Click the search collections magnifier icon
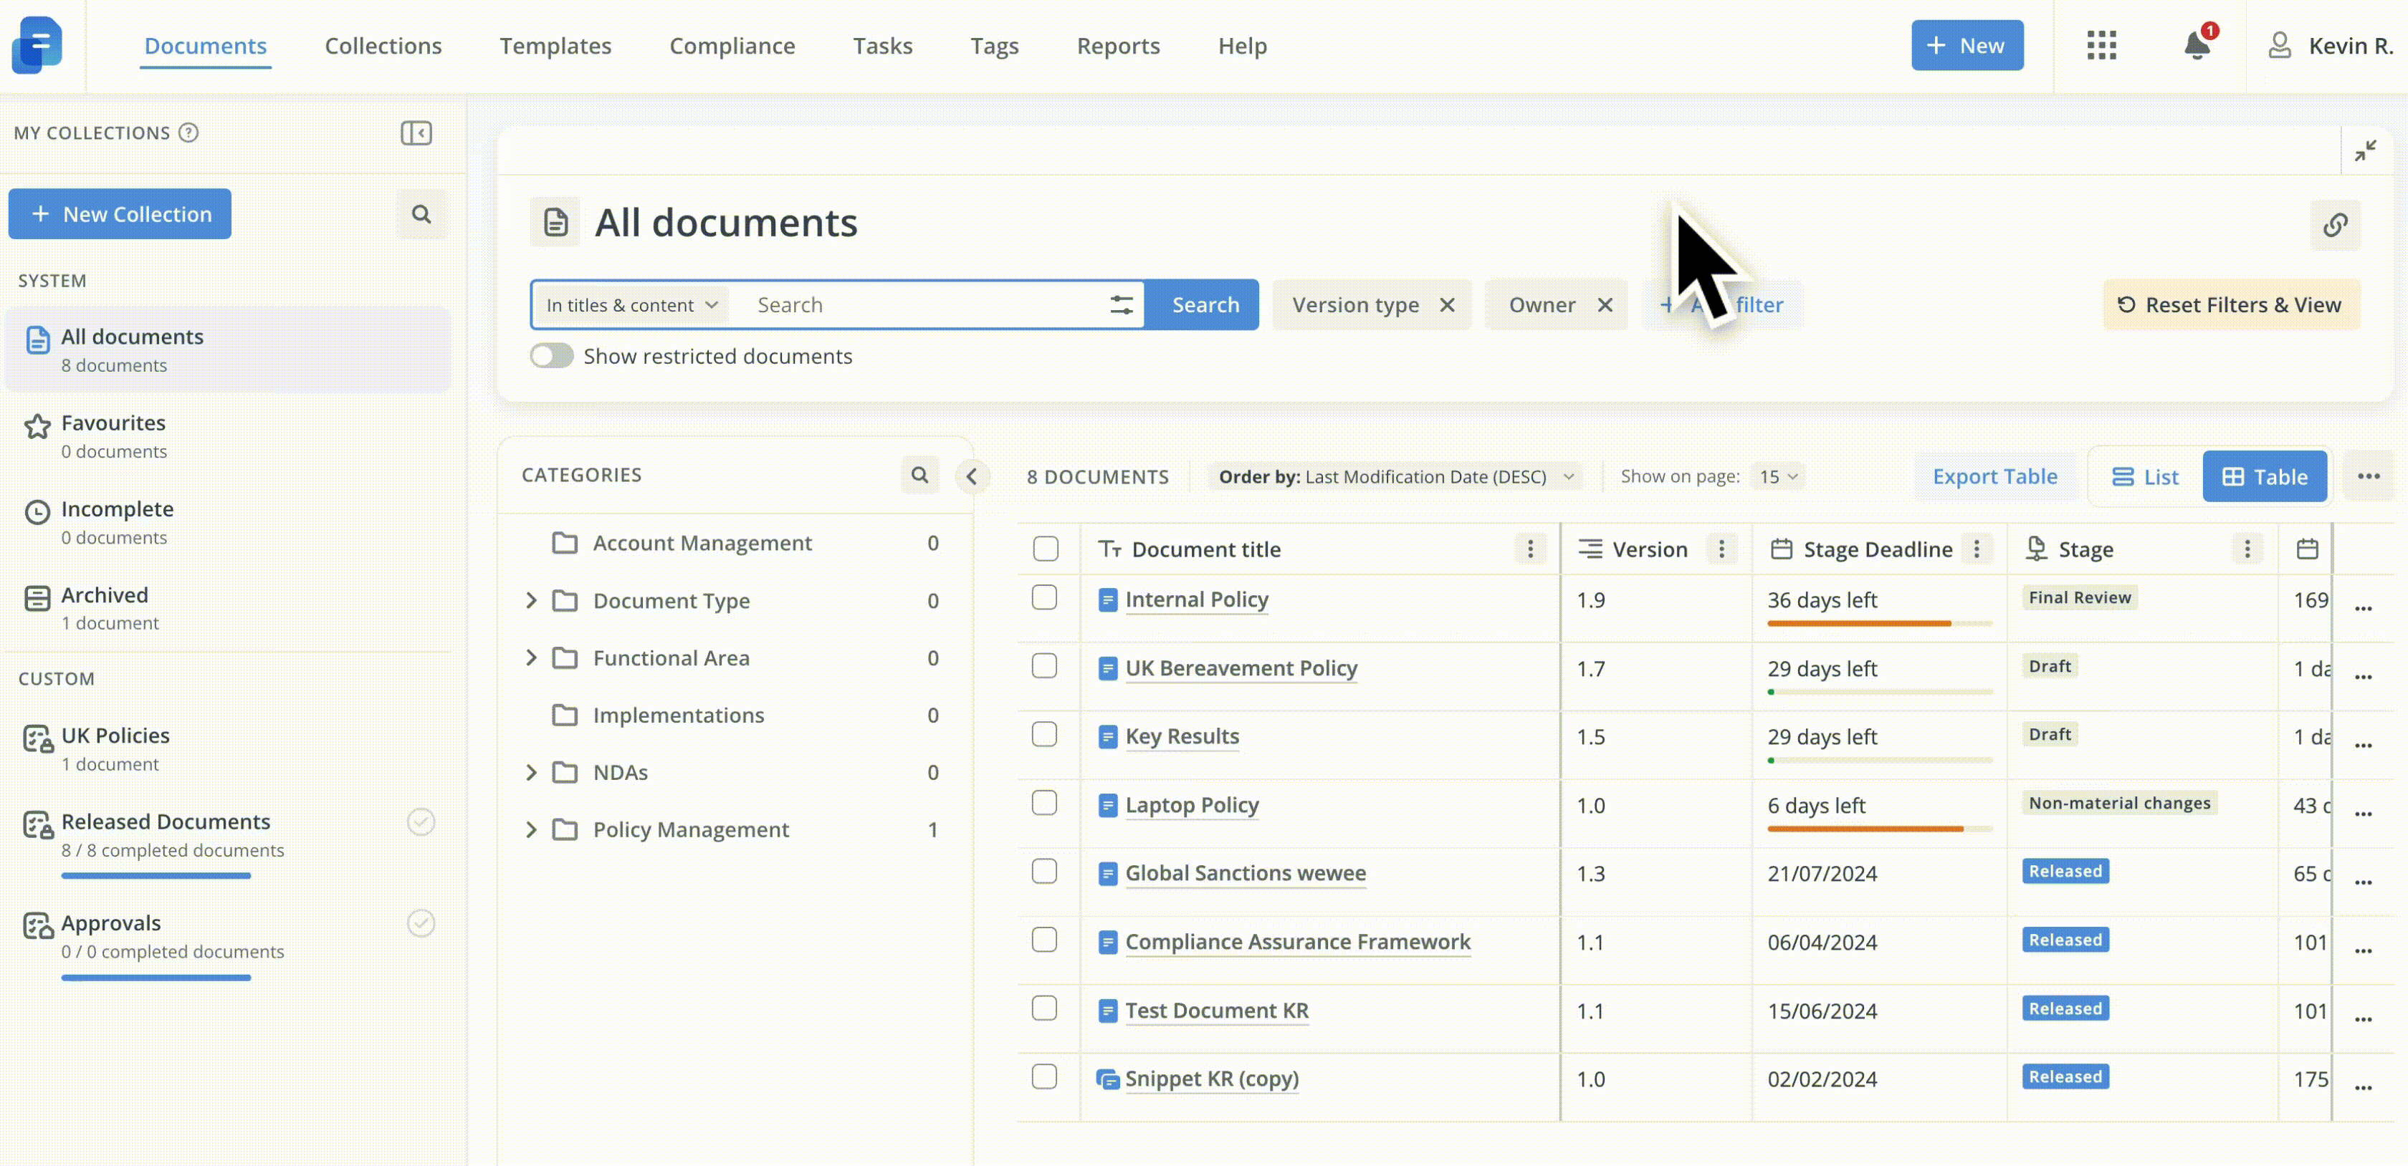The image size is (2408, 1166). 421,214
